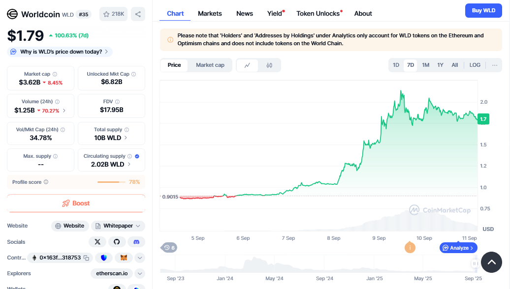Image resolution: width=510 pixels, height=289 pixels.
Task: Select Market cap chart mode
Action: point(210,65)
